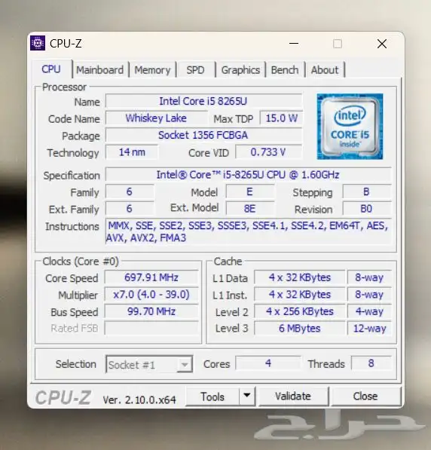Click the CPU-Z app icon in title bar
The image size is (431, 450).
tap(38, 43)
